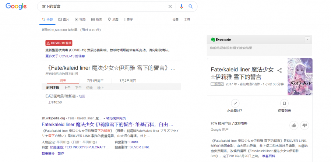Open the 更多 menu
331x162 pixels.
[128, 20]
